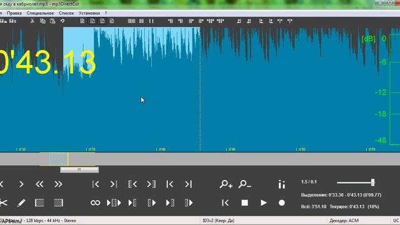The width and height of the screenshot is (400, 225).
Task: Start playback with the Play triangle
Action: [x=264, y=202]
